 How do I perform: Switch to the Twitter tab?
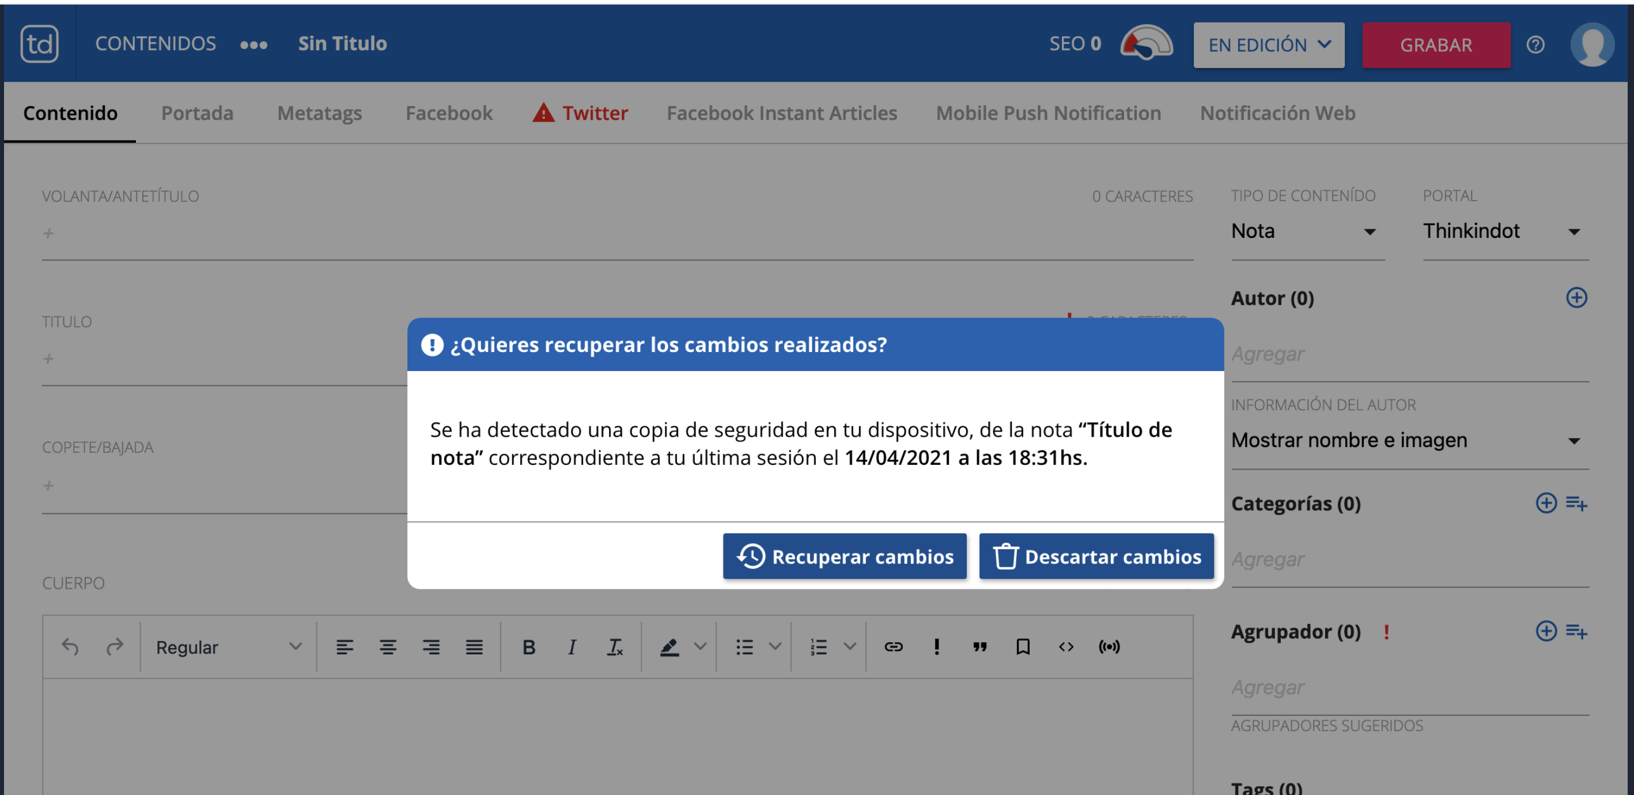click(x=580, y=113)
